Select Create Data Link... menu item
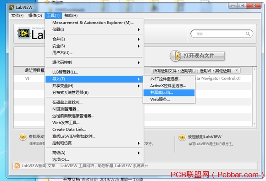This screenshot has height=181, width=266. [94, 130]
